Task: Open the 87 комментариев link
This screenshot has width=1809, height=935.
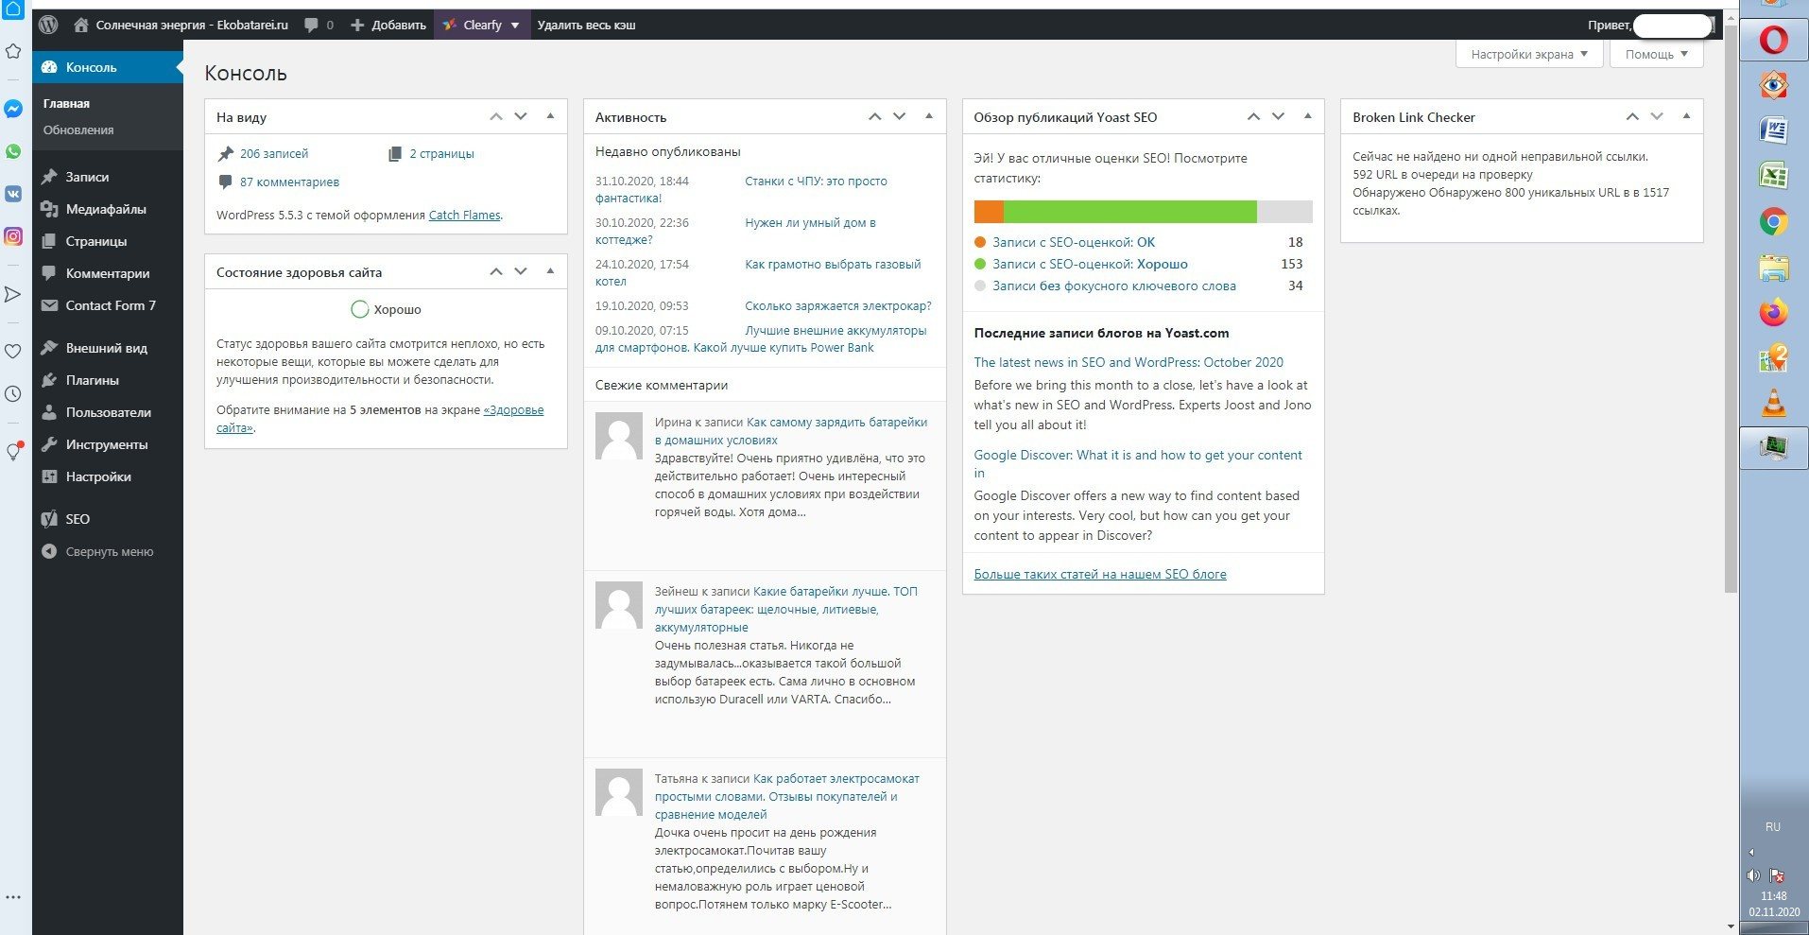Action: [x=289, y=182]
